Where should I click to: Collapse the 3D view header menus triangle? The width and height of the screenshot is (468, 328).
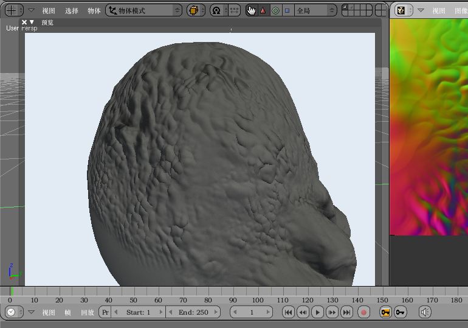[31, 10]
